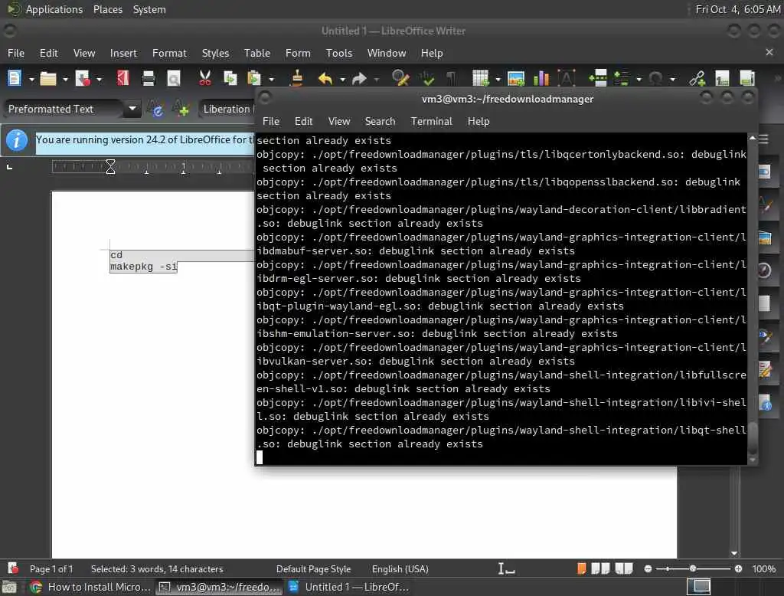The height and width of the screenshot is (596, 784).
Task: Switch to 'Untitled 1 — LibreOf...' taskbar button
Action: 349,587
